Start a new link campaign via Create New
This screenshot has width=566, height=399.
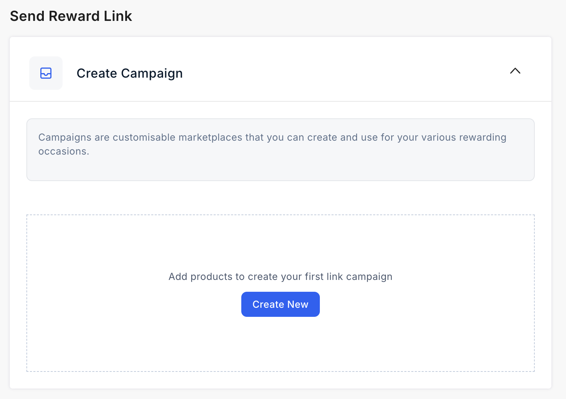click(281, 304)
